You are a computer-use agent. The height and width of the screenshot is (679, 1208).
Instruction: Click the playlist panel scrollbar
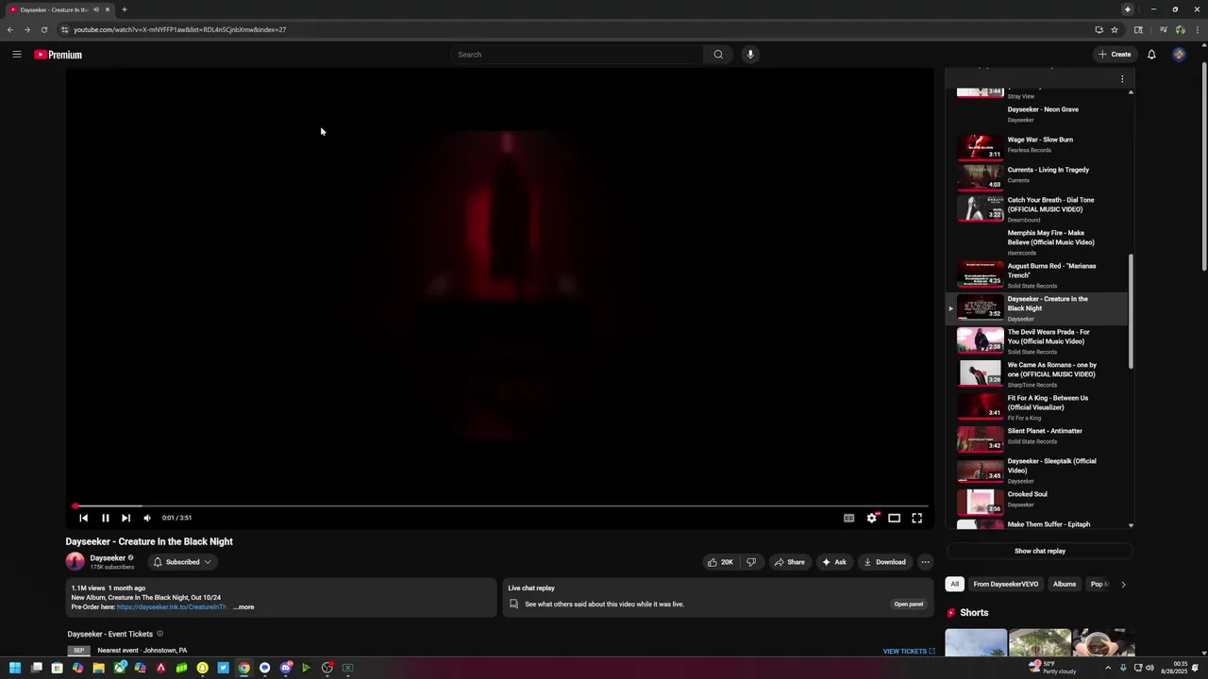coord(1131,311)
